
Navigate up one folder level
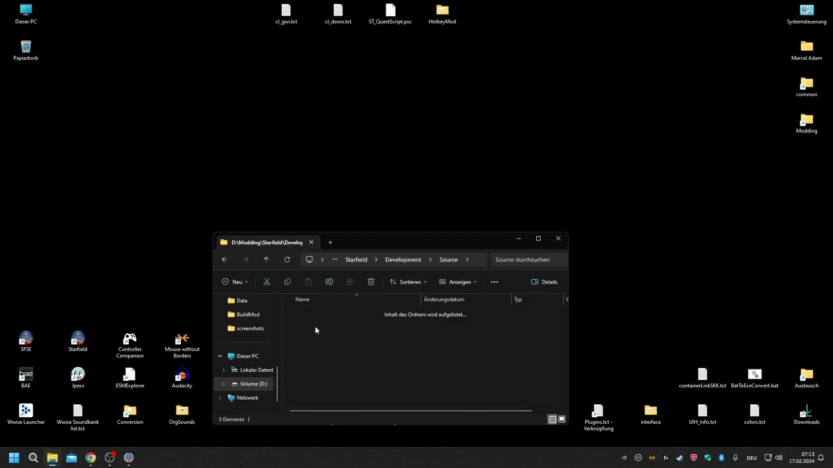266,259
